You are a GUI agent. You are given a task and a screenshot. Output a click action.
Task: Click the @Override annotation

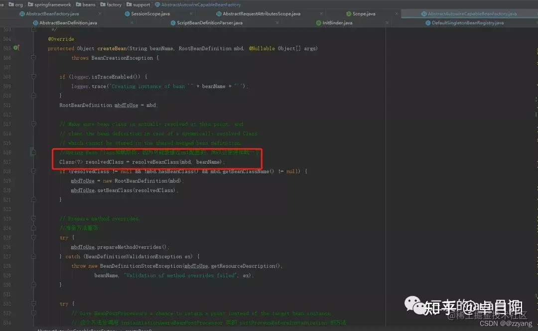(x=61, y=39)
